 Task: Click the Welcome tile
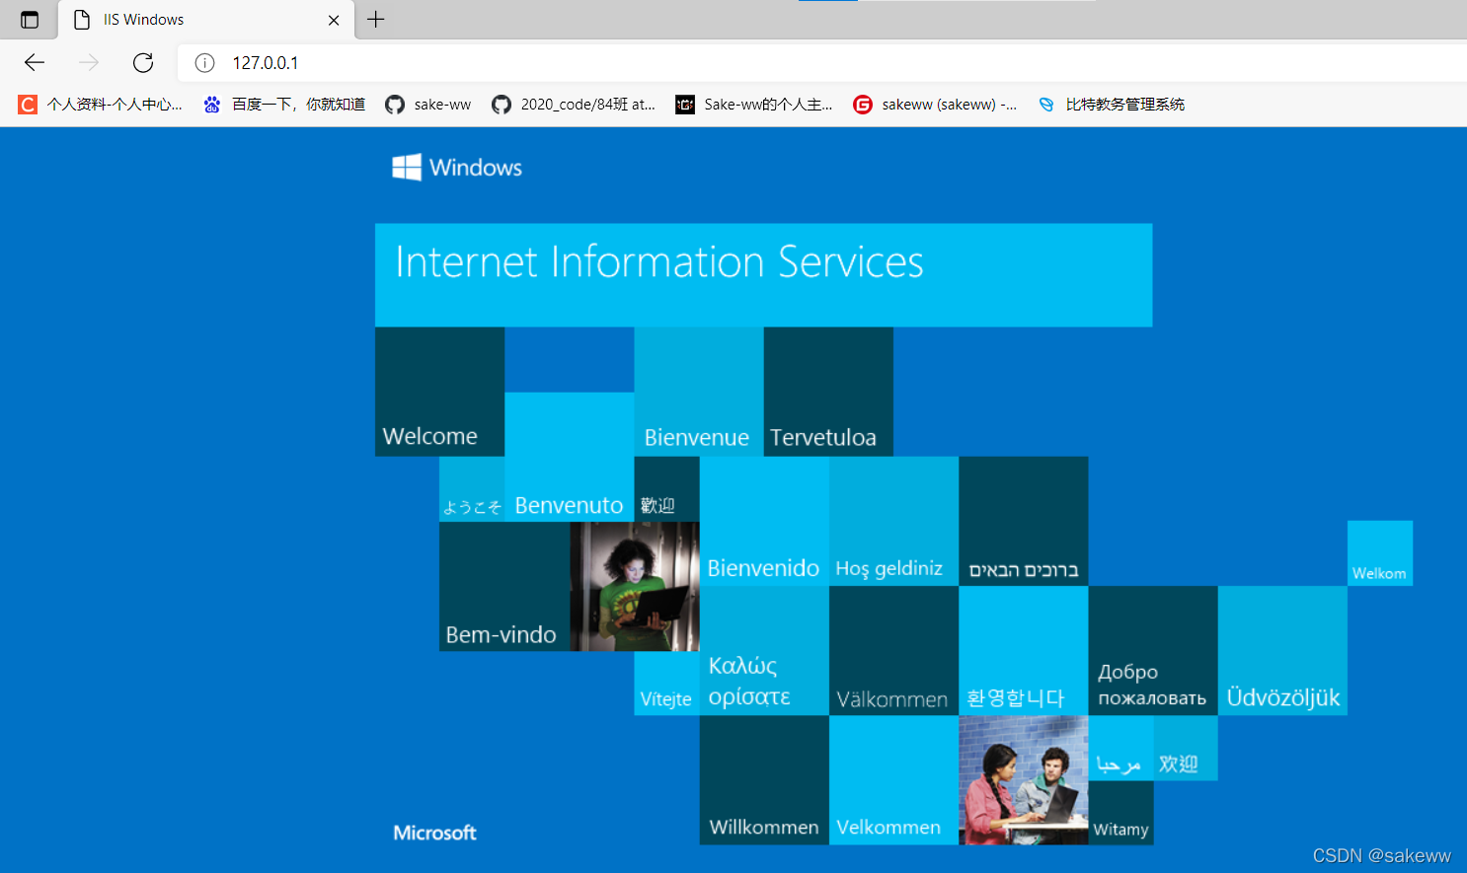pyautogui.click(x=439, y=392)
